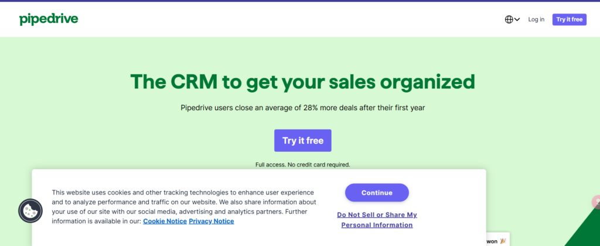
Task: Accept cookies with the Continue button
Action: (x=377, y=192)
